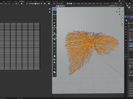Select the Inset Faces tool
133x99 pixels.
tap(55, 43)
